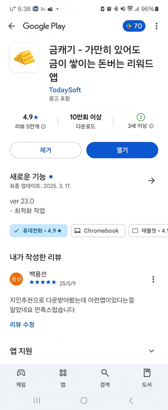The height and width of the screenshot is (410, 168).
Task: Select the 휴대전화 4.9 filter chip
Action: click(39, 231)
